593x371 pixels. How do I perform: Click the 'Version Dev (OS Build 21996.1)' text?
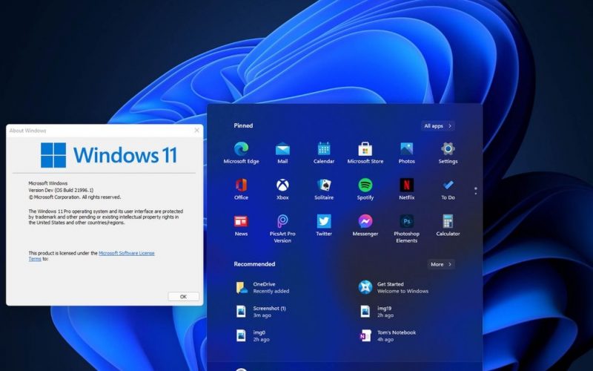(x=61, y=190)
